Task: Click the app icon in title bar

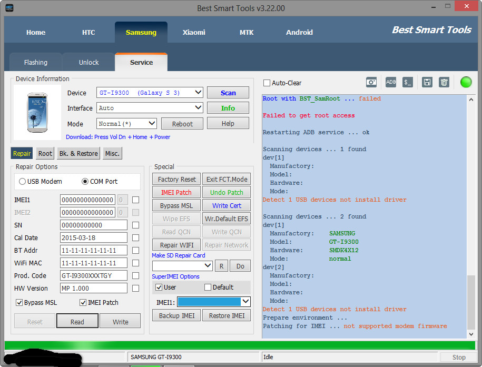Action: [9, 8]
